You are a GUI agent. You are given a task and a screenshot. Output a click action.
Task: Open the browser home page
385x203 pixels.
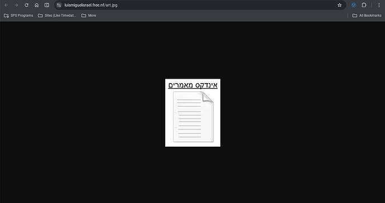click(37, 5)
